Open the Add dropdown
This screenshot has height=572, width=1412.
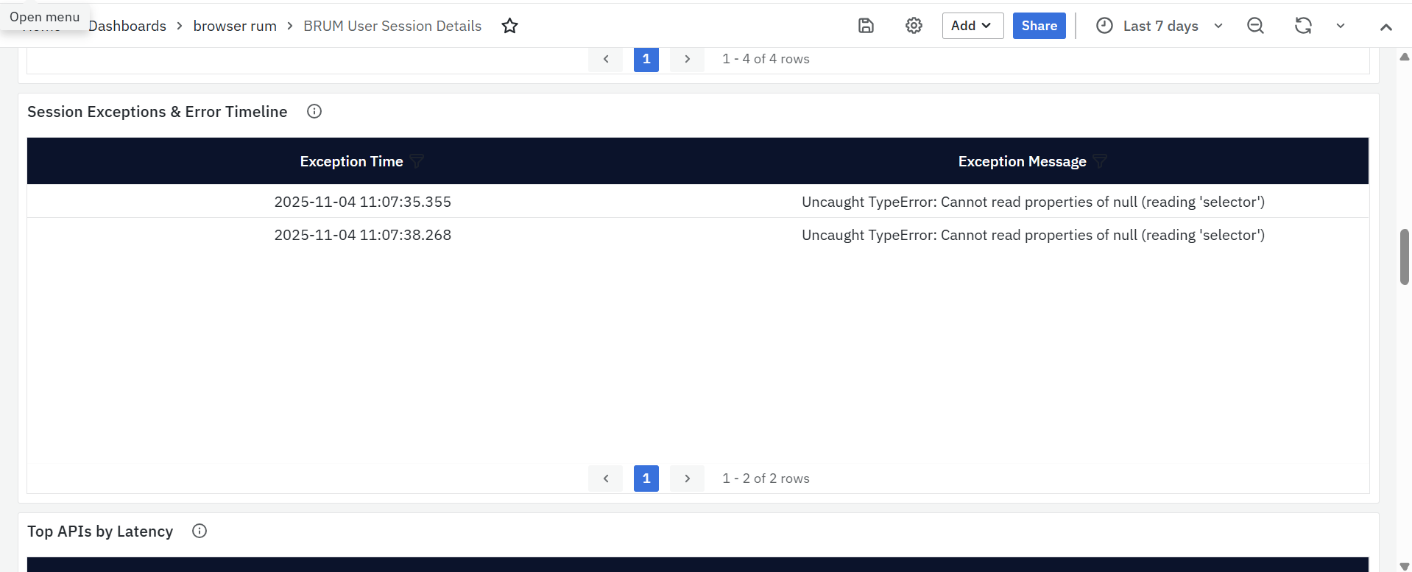(x=972, y=26)
